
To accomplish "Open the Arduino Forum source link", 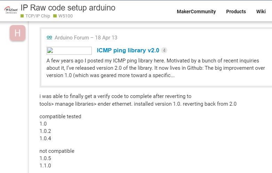I will [x=72, y=38].
